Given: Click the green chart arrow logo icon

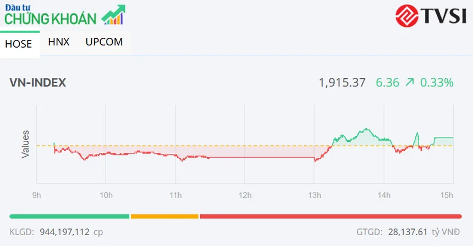Looking at the screenshot, I should tap(113, 14).
